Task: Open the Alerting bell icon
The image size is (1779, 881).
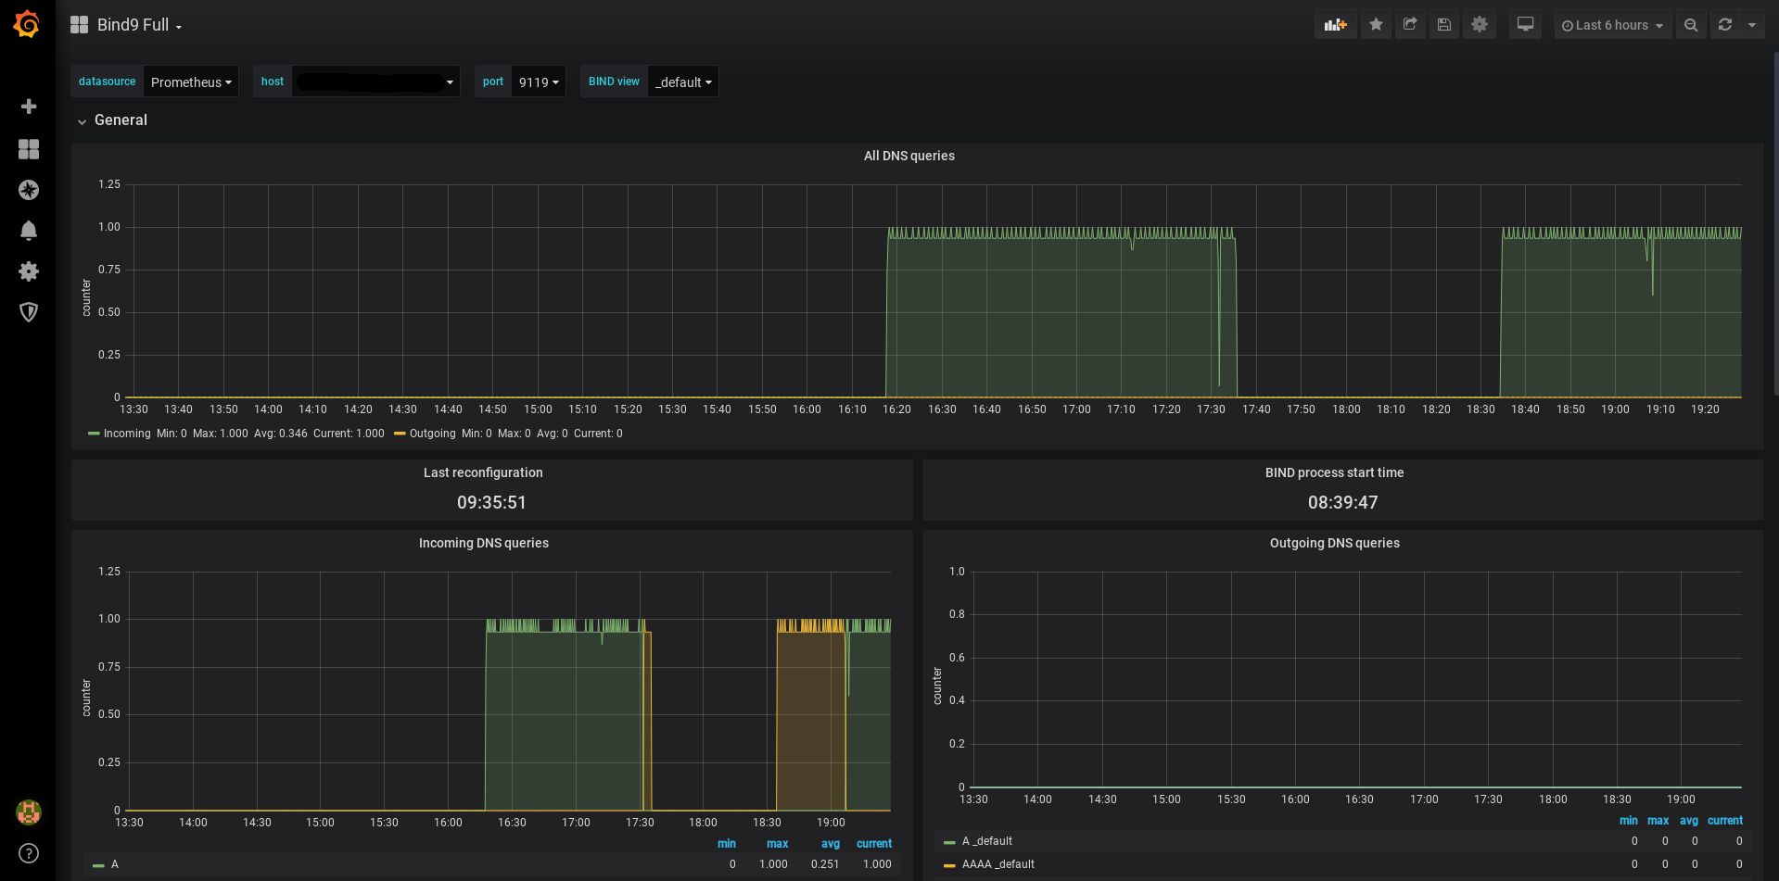Action: point(29,231)
